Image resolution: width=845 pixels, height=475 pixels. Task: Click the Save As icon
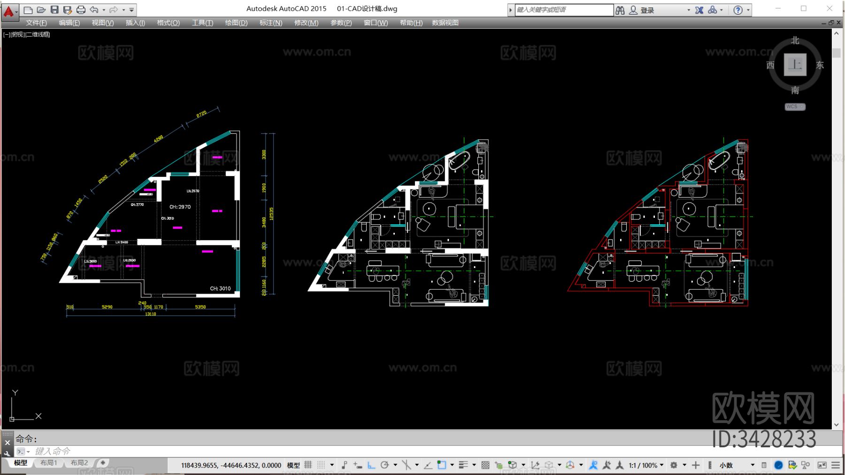pos(68,10)
